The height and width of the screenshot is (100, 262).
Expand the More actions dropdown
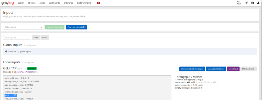tap(249, 69)
